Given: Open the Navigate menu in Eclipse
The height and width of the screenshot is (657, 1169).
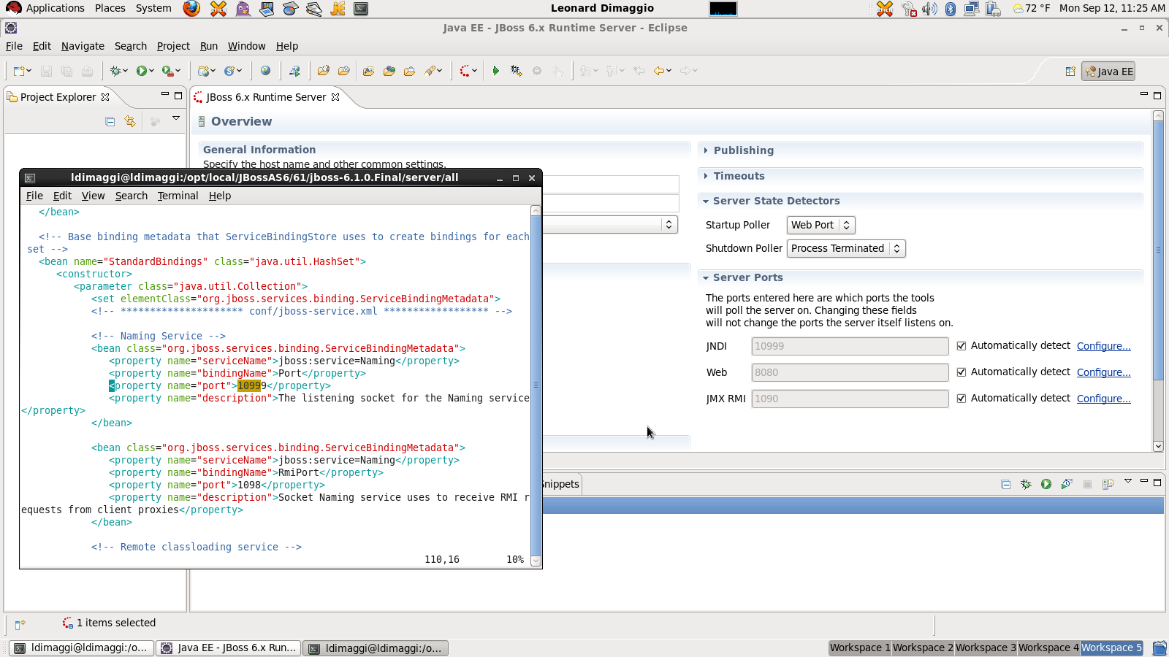Looking at the screenshot, I should [83, 46].
